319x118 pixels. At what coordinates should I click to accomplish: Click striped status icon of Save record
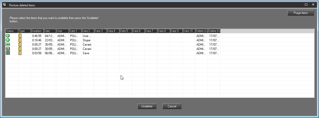[8, 53]
